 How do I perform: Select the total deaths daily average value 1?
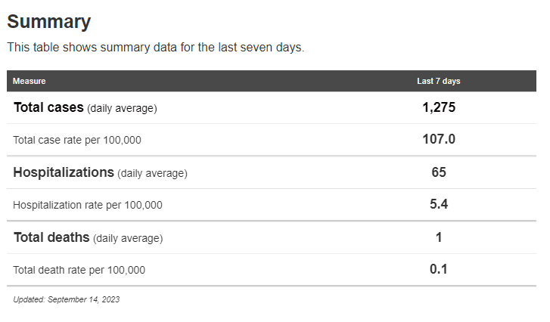(x=439, y=237)
